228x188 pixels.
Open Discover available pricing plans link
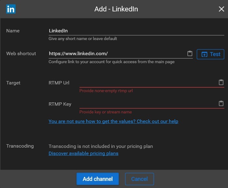point(83,153)
